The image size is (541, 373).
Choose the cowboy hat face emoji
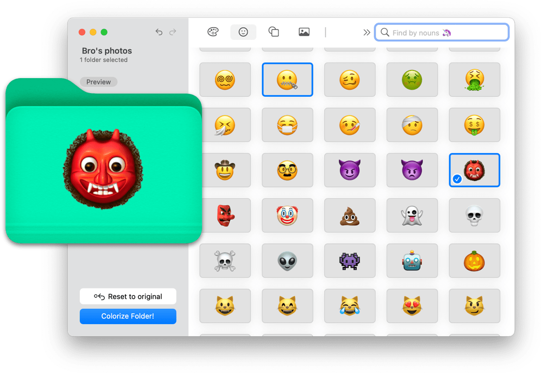tap(225, 170)
